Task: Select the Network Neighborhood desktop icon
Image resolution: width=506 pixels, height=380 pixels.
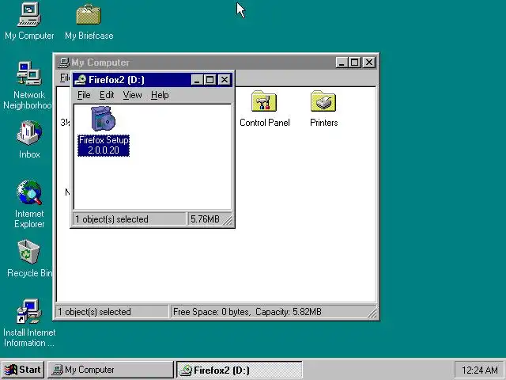Action: click(29, 74)
